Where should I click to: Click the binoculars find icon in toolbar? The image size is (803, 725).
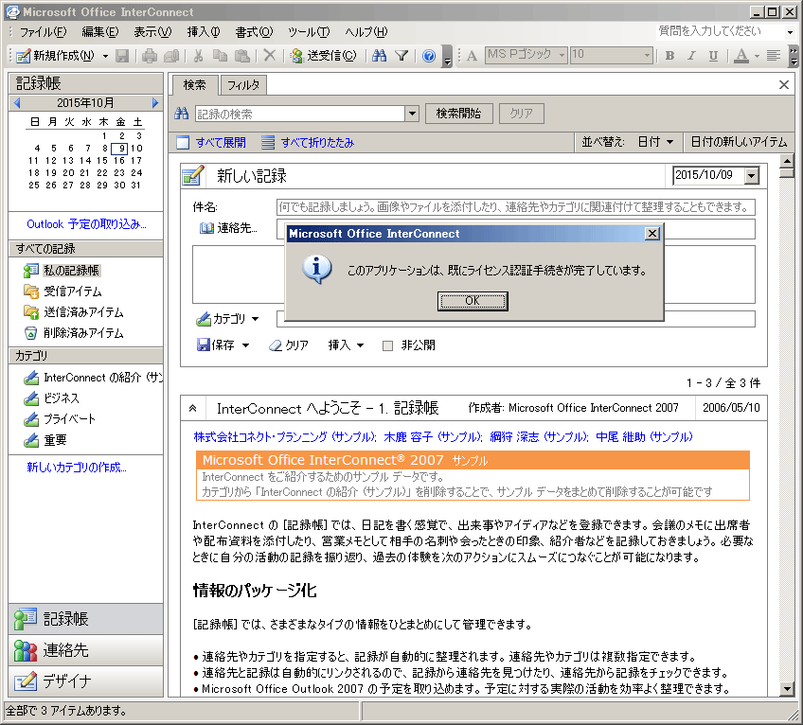[380, 55]
